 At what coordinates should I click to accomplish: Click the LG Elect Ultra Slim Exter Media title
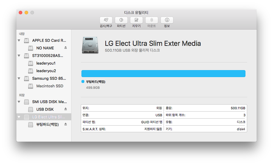click(x=153, y=44)
